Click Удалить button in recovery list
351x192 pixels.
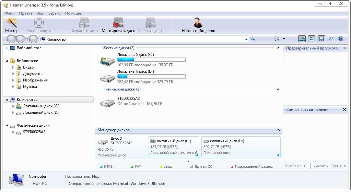[321, 166]
